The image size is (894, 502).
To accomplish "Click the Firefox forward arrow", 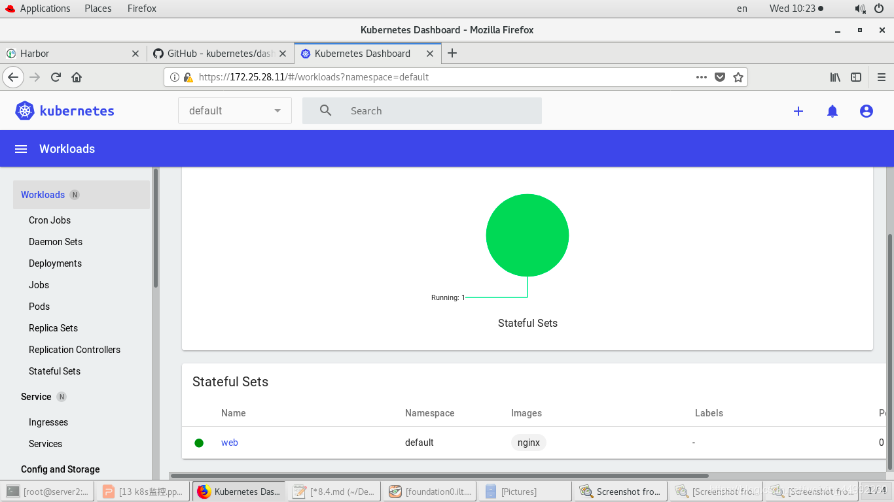I will [35, 77].
